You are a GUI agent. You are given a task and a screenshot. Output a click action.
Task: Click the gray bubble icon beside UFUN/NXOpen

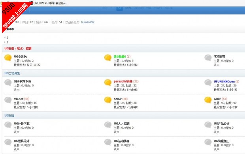tap(208, 83)
